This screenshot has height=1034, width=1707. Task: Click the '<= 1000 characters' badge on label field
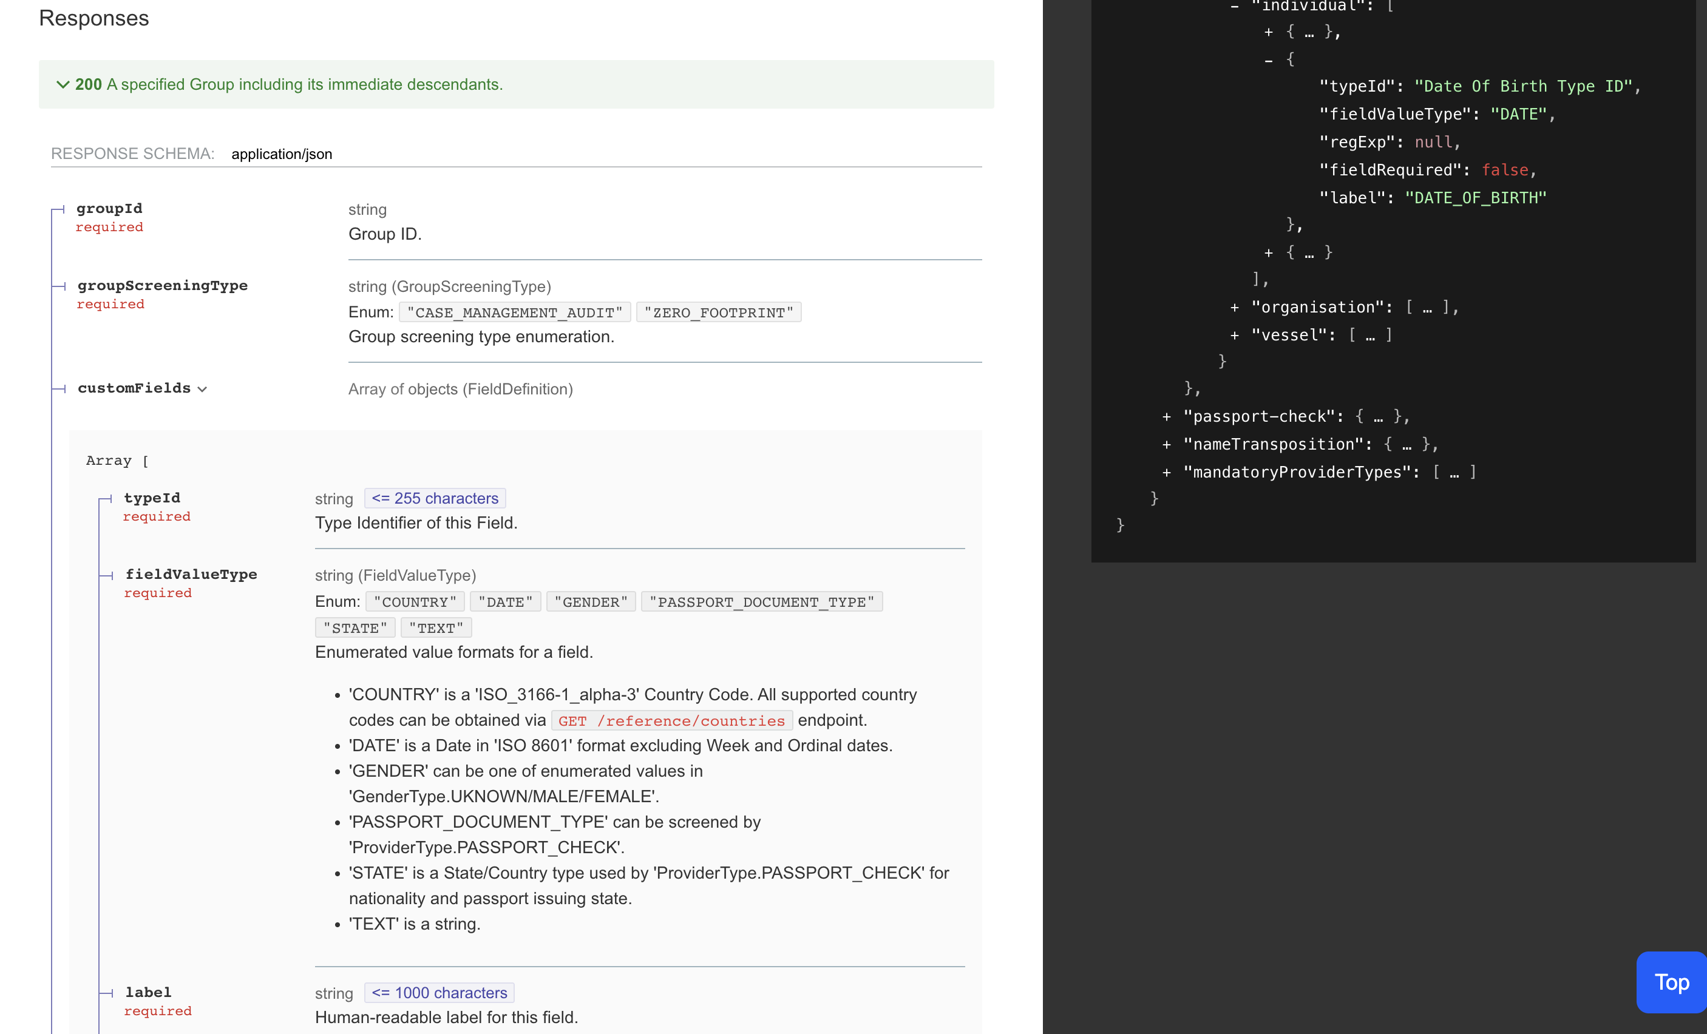439,993
